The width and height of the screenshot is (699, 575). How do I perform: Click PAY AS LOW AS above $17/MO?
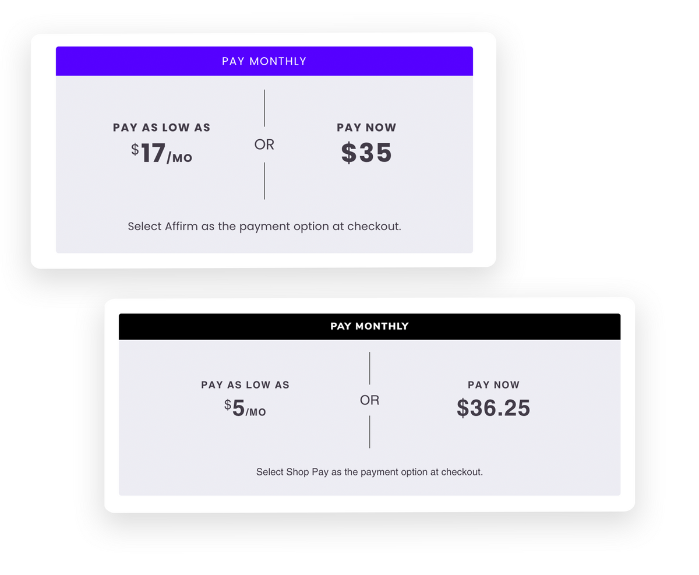click(161, 128)
